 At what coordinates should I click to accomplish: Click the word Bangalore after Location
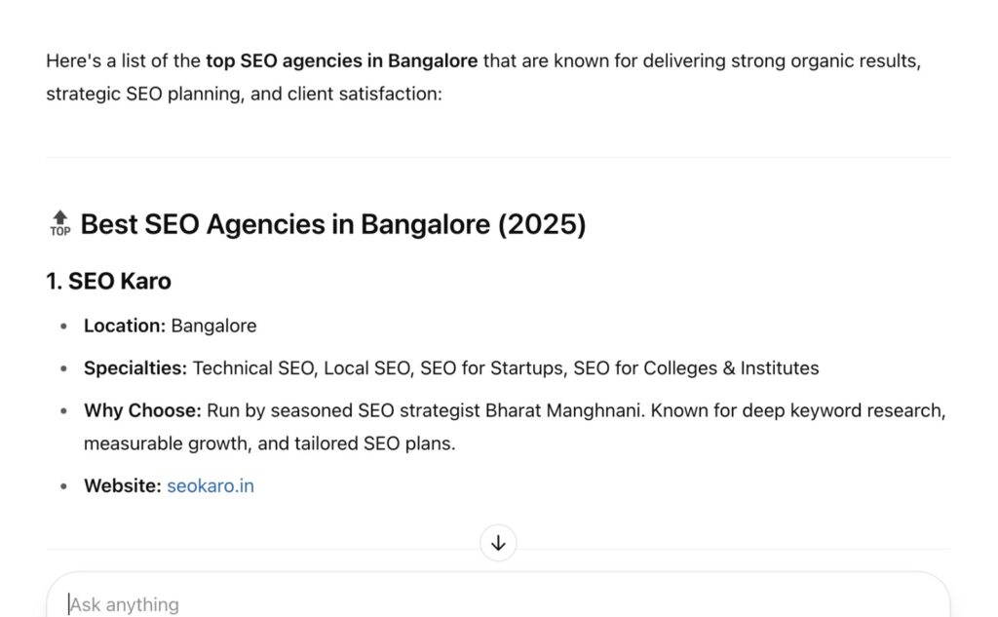pyautogui.click(x=213, y=326)
